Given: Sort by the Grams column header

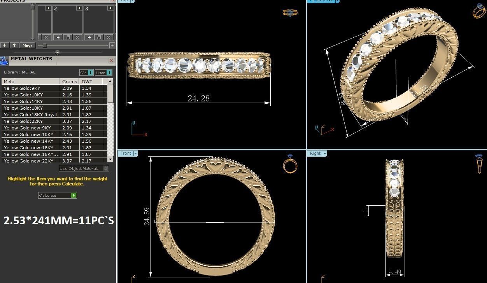Looking at the screenshot, I should (70, 82).
